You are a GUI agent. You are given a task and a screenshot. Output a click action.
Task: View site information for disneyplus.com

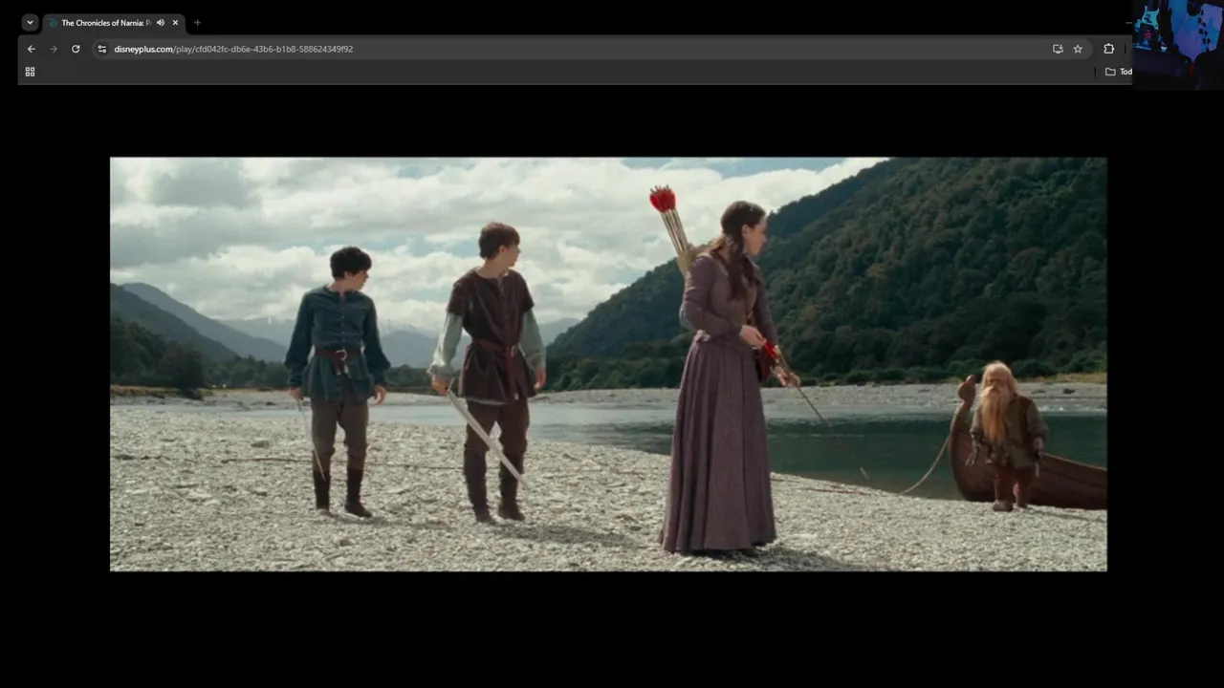click(102, 49)
